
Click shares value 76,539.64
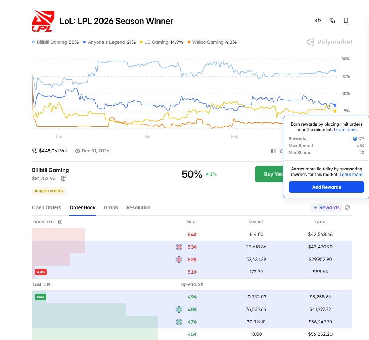click(256, 309)
